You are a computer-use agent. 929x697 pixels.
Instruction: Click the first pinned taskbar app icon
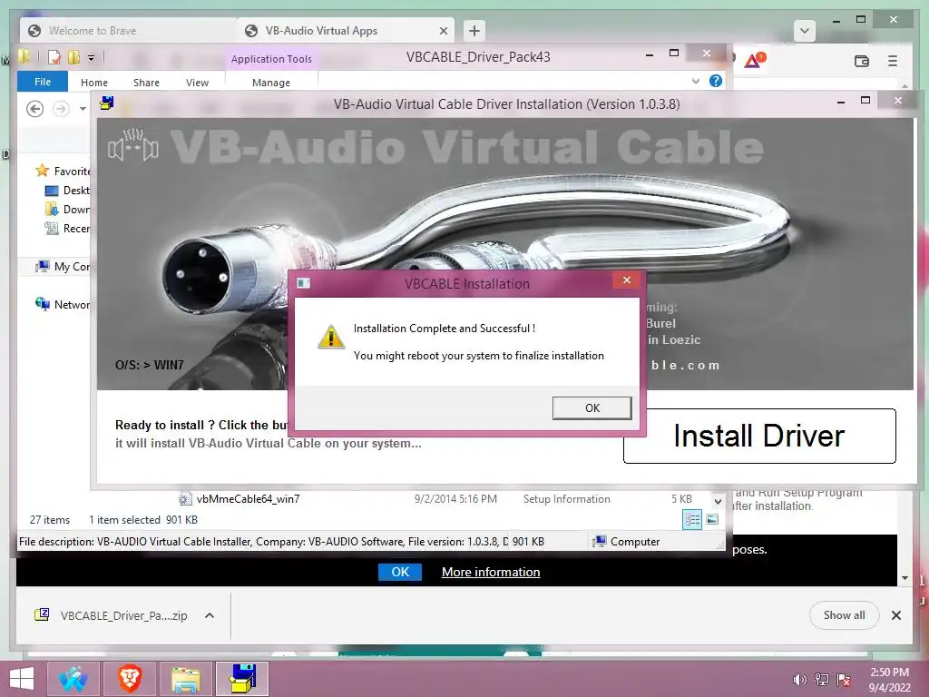[x=73, y=679]
